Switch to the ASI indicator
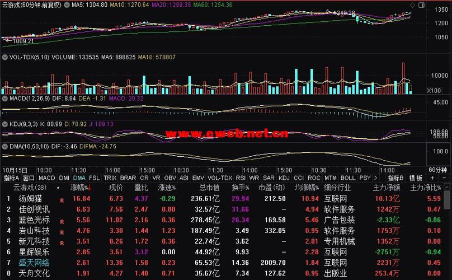452x280 pixels. (184, 178)
